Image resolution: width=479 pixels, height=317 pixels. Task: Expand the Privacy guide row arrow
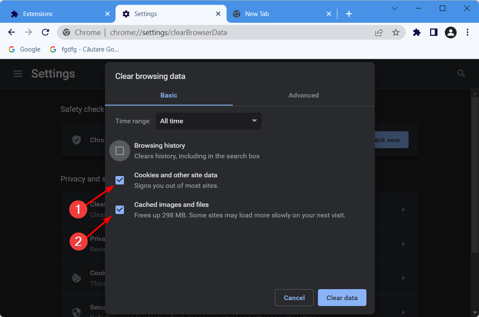(403, 244)
